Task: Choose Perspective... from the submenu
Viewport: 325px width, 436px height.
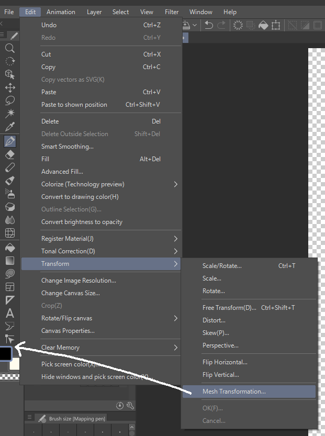Action: point(249,345)
